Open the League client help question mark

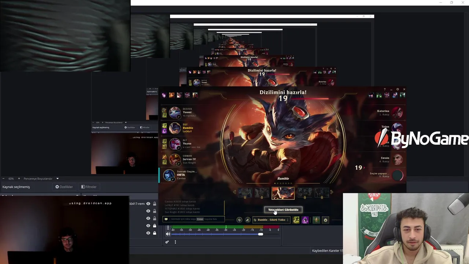[384, 89]
